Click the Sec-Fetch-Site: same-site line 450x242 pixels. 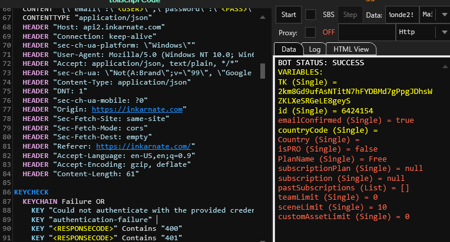pos(96,119)
